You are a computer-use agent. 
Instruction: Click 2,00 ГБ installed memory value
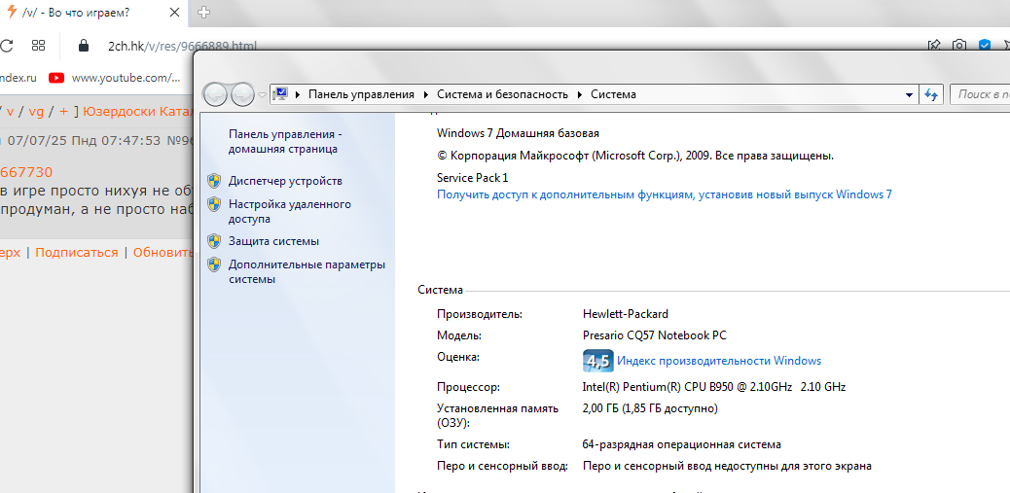649,408
